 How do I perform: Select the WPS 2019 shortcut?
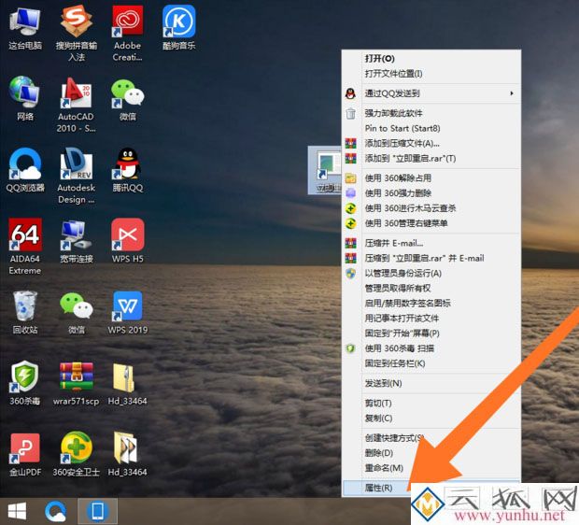[x=127, y=313]
